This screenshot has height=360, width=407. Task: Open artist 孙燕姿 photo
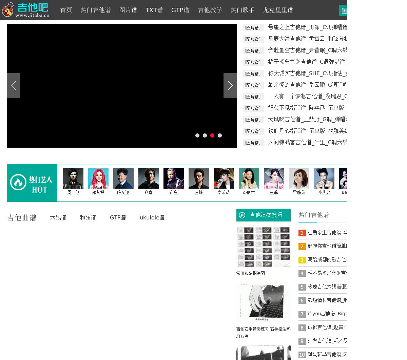click(x=324, y=178)
